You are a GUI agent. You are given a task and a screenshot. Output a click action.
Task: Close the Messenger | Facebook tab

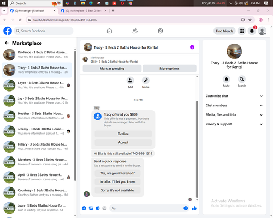pos(55,11)
